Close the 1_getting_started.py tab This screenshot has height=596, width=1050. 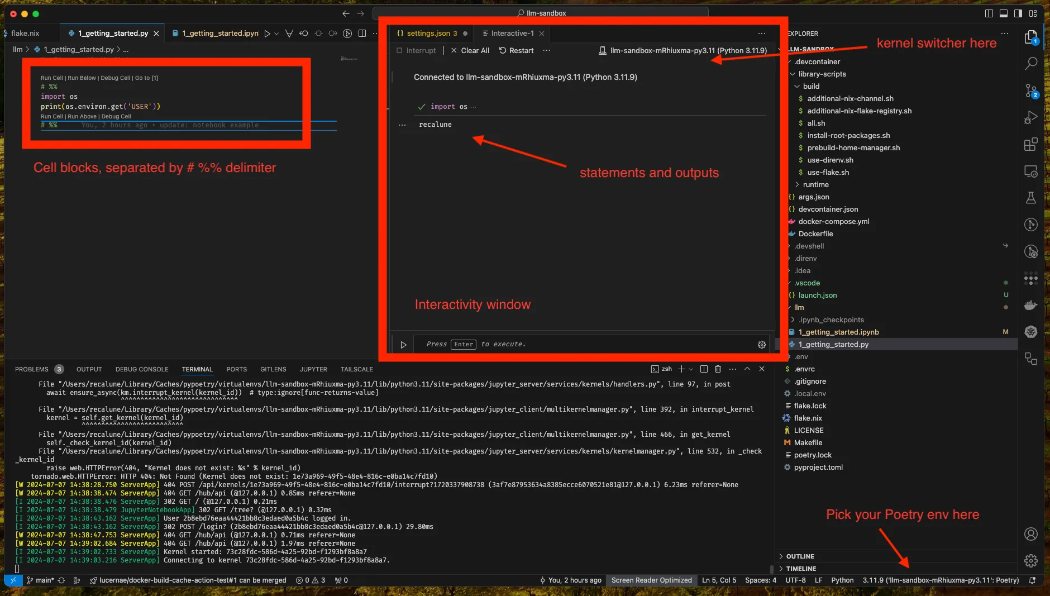[156, 34]
